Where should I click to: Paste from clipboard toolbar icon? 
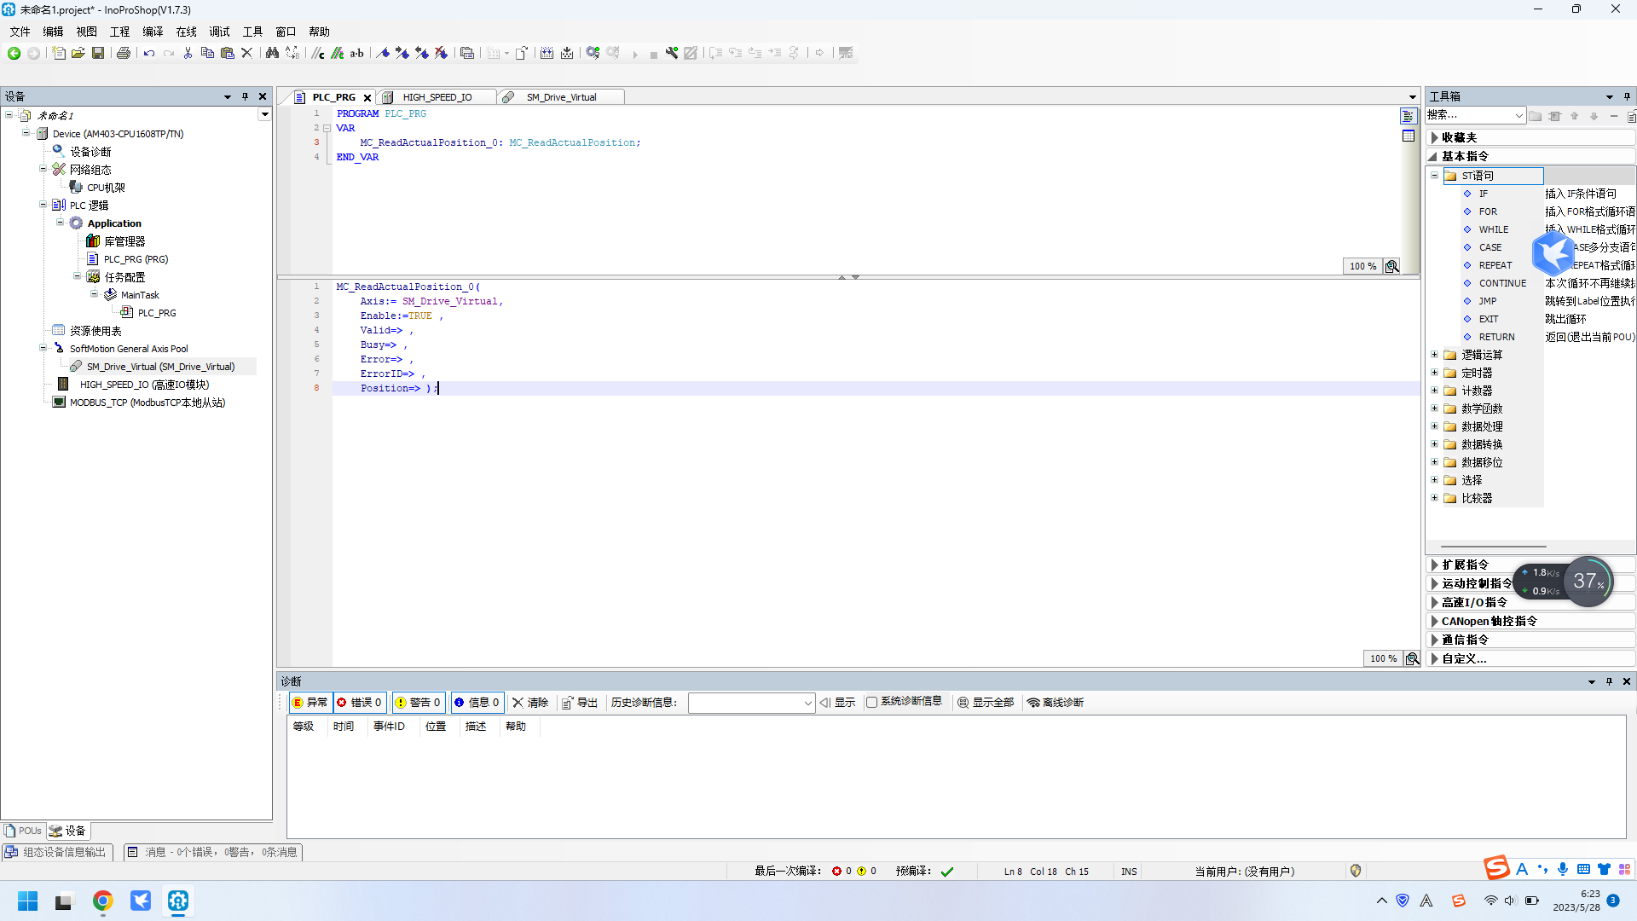tap(228, 53)
